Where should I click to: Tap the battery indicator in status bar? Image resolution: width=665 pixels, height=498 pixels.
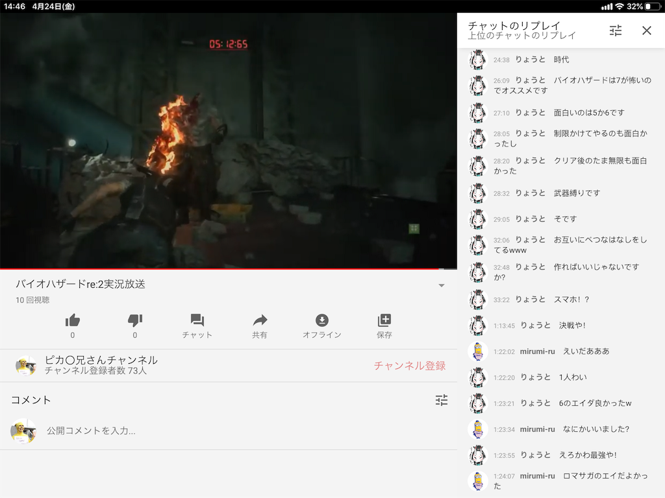coord(653,6)
